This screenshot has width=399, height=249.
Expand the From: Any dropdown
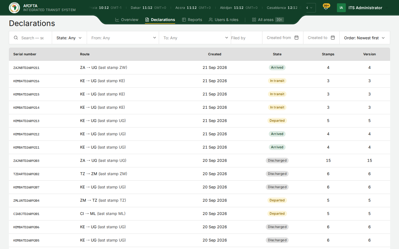click(123, 38)
